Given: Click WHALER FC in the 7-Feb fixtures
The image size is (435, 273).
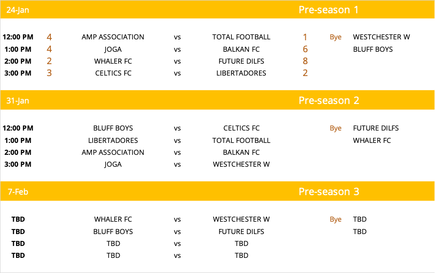Looking at the screenshot, I should coord(113,219).
